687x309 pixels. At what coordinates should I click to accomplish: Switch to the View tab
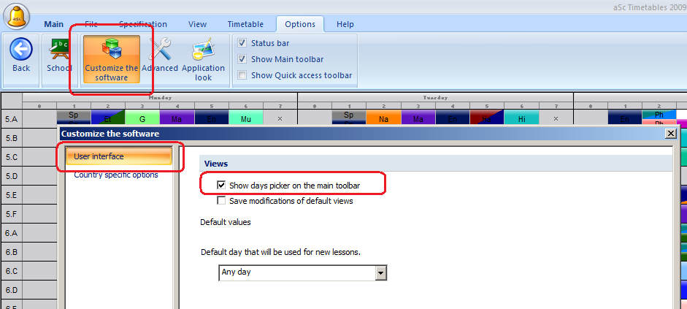pos(197,24)
